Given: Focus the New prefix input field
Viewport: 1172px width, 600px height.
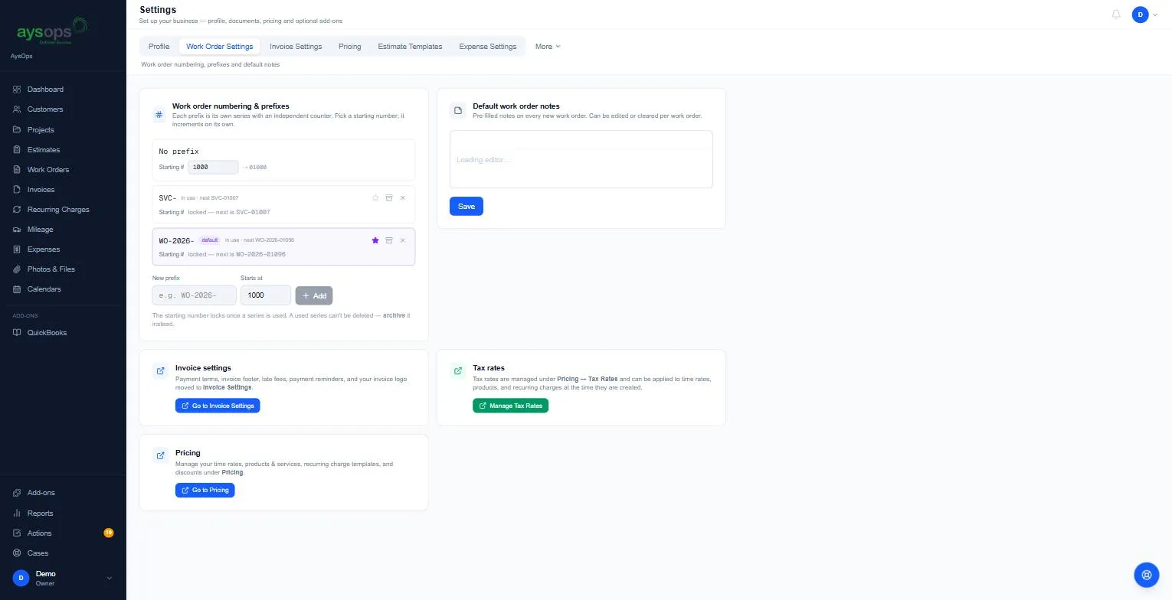Looking at the screenshot, I should click(x=195, y=295).
